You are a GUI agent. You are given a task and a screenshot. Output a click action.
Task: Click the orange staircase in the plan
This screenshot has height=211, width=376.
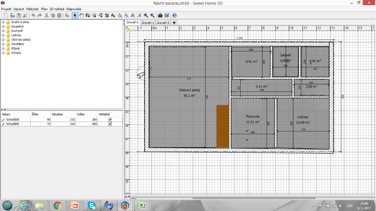pyautogui.click(x=223, y=126)
